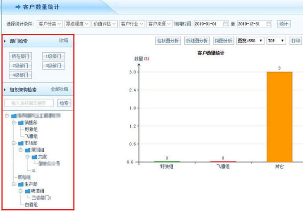The image size is (303, 211).
Task: Click the 文案 folder icon
Action: pos(35,157)
